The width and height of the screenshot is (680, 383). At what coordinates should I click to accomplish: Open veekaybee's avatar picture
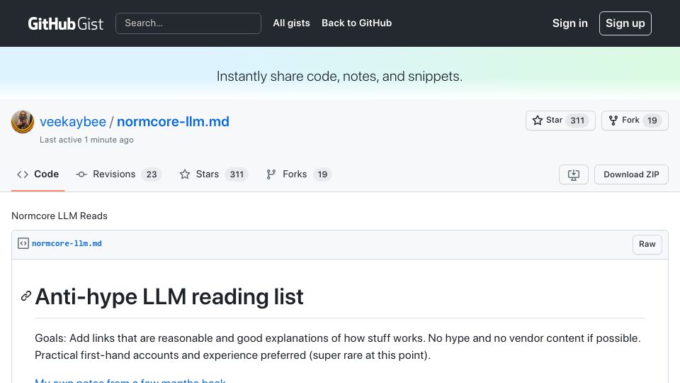pyautogui.click(x=23, y=121)
